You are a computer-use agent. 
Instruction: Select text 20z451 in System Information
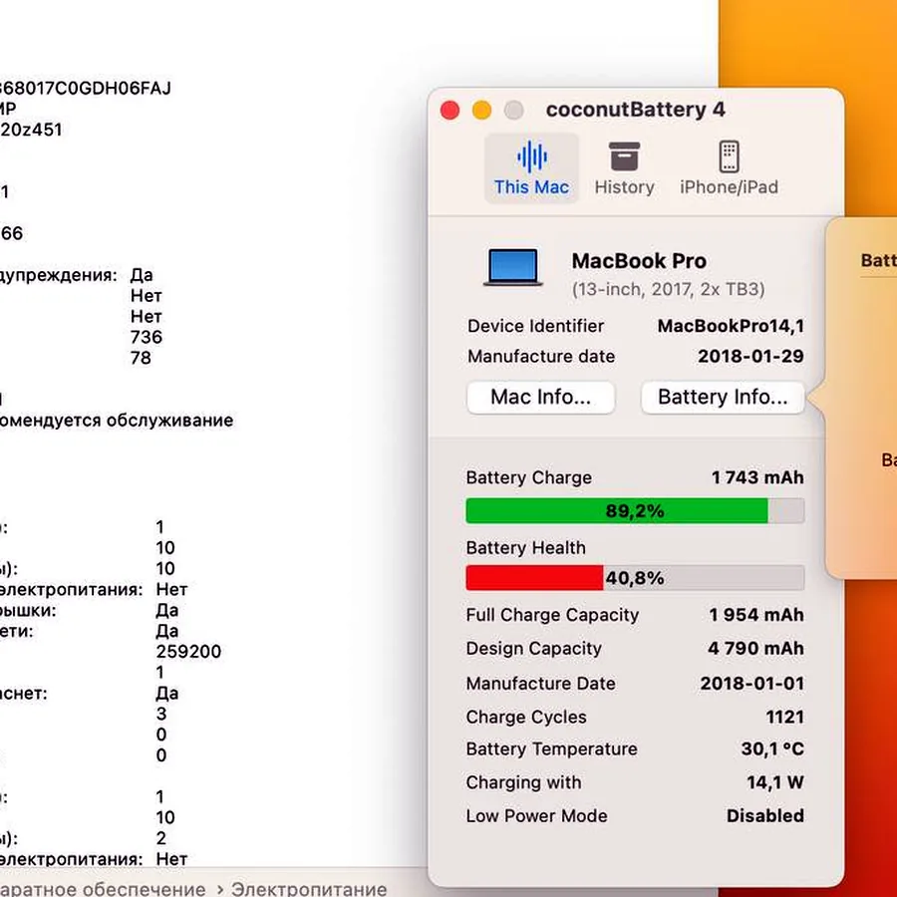[x=31, y=130]
